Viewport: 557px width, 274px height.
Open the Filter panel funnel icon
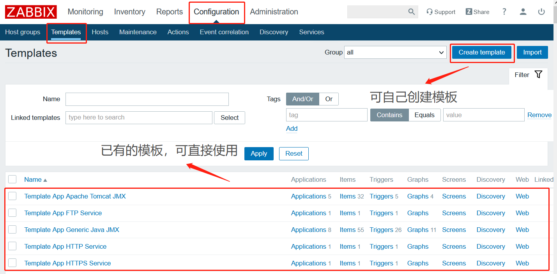(539, 74)
